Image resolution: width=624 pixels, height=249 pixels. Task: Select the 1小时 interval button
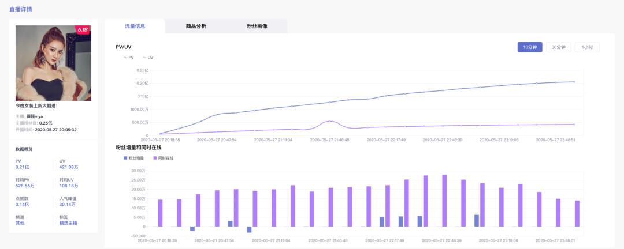coord(587,47)
